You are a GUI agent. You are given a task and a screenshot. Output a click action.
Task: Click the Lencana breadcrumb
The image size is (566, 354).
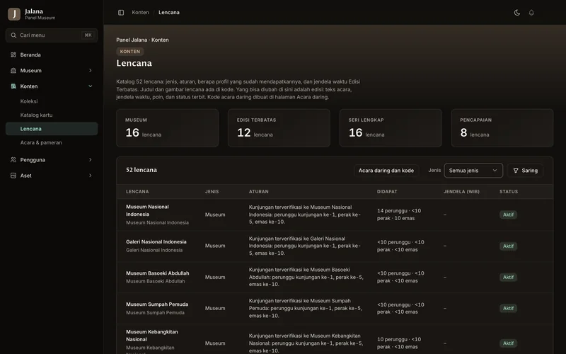click(169, 12)
